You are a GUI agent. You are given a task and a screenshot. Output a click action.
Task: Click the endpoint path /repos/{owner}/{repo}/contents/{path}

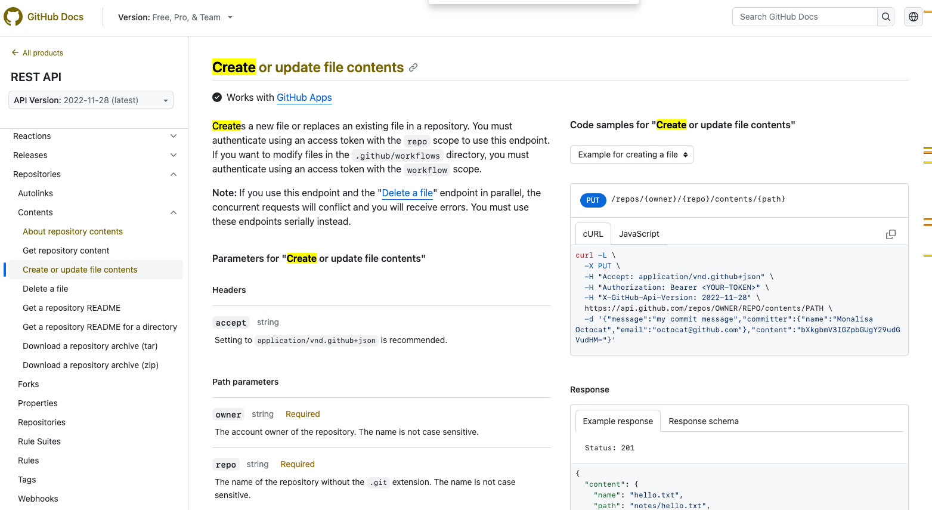point(698,199)
